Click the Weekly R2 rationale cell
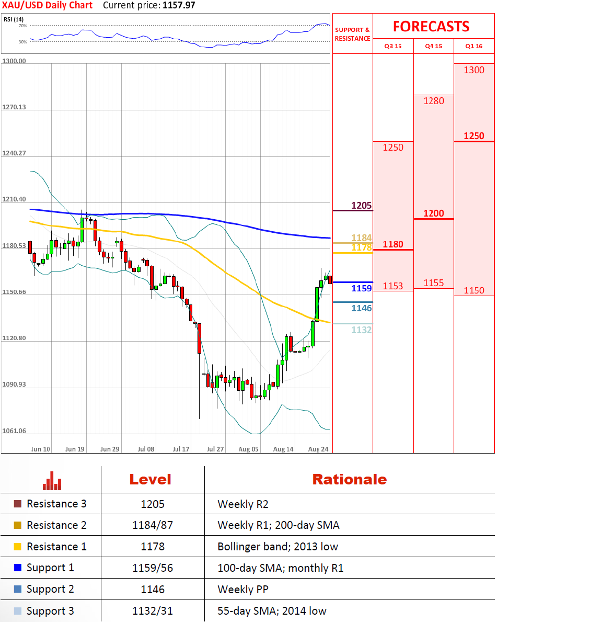 (x=243, y=504)
